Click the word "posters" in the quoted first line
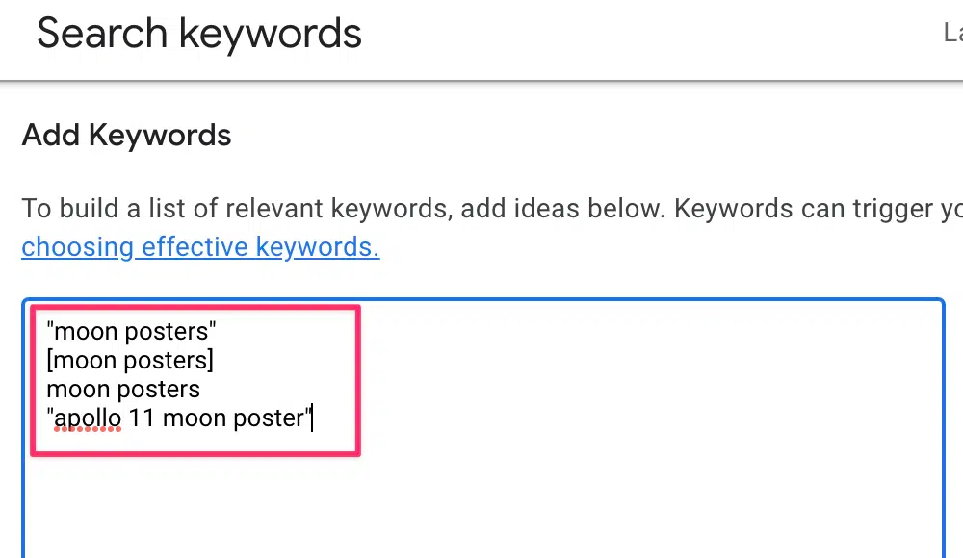The height and width of the screenshot is (558, 963). (x=171, y=332)
